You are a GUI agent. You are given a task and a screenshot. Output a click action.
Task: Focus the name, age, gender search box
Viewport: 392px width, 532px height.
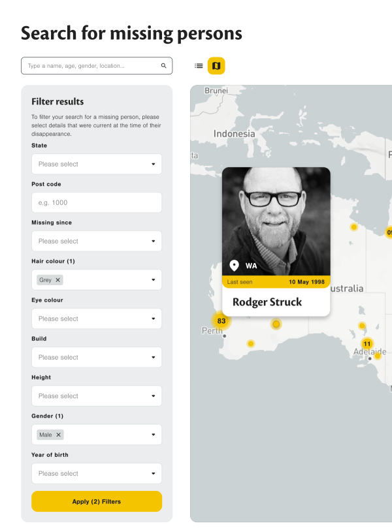(91, 66)
